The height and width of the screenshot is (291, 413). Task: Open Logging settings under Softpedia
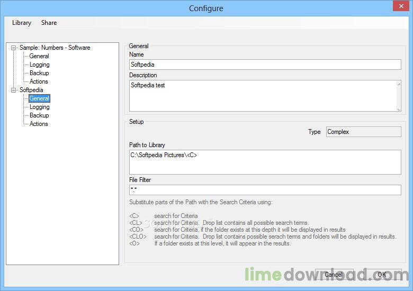pyautogui.click(x=39, y=107)
